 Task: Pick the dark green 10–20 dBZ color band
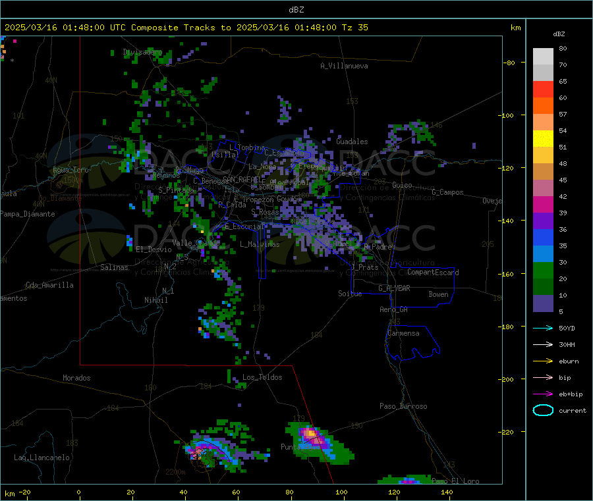[x=543, y=287]
